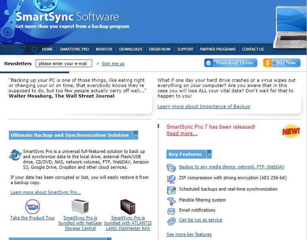Visit the SUPPORT page
This screenshot has width=307, height=240.
185,49
